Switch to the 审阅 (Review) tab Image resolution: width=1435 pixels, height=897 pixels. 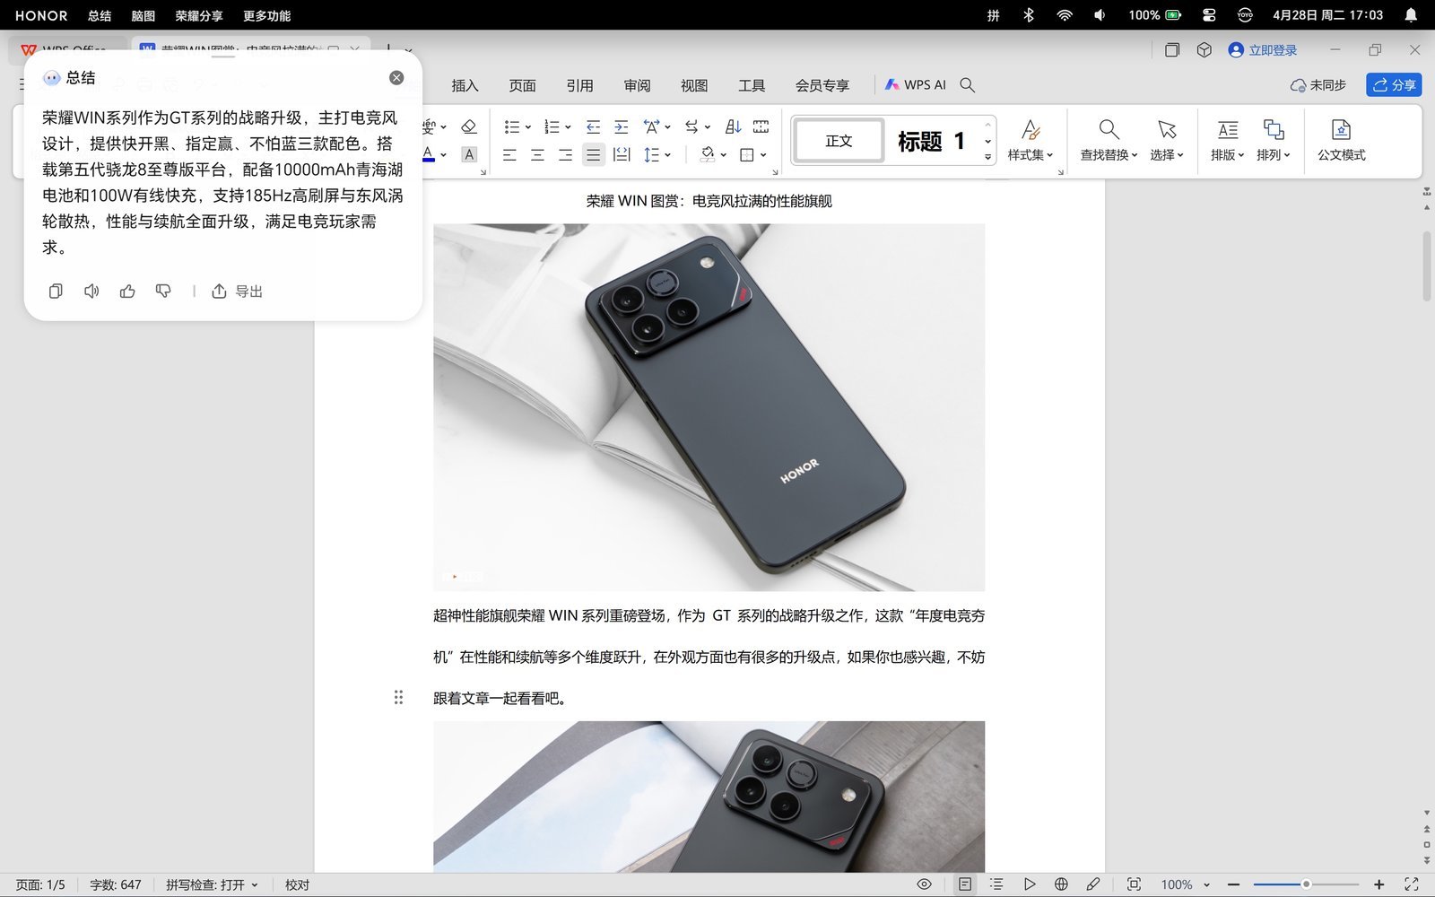coord(637,85)
